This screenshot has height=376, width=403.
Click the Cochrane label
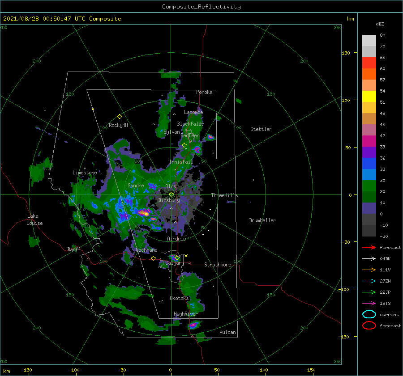[x=146, y=250]
